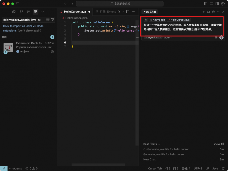228x171 pixels.
Task: Show chat history clock icon
Action: (x=213, y=12)
